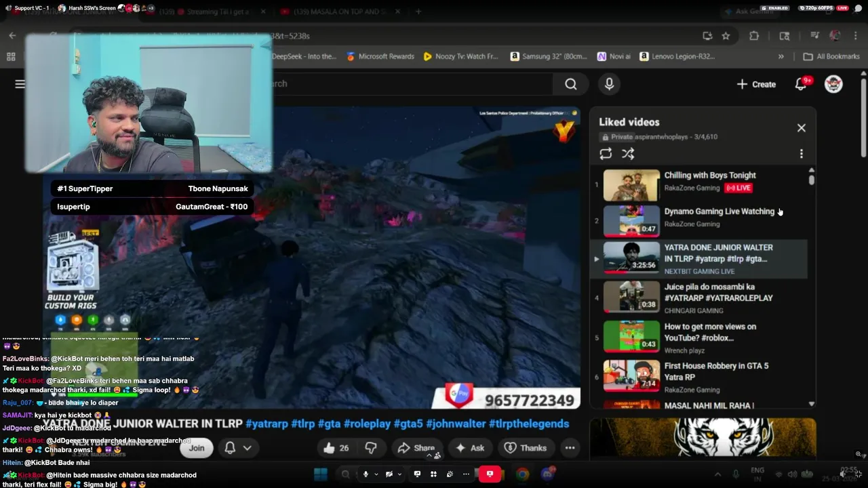Open Google Chrome from taskbar

click(x=523, y=474)
